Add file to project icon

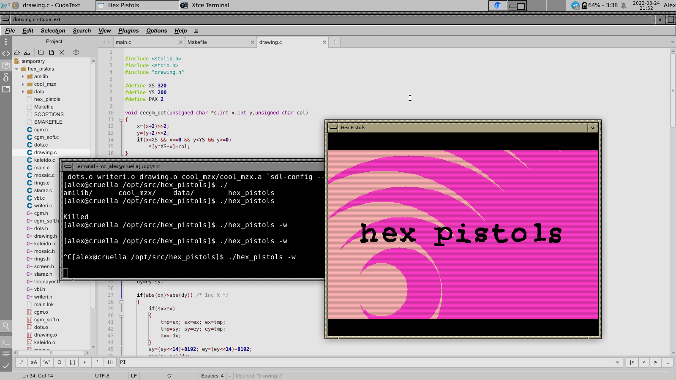click(52, 52)
